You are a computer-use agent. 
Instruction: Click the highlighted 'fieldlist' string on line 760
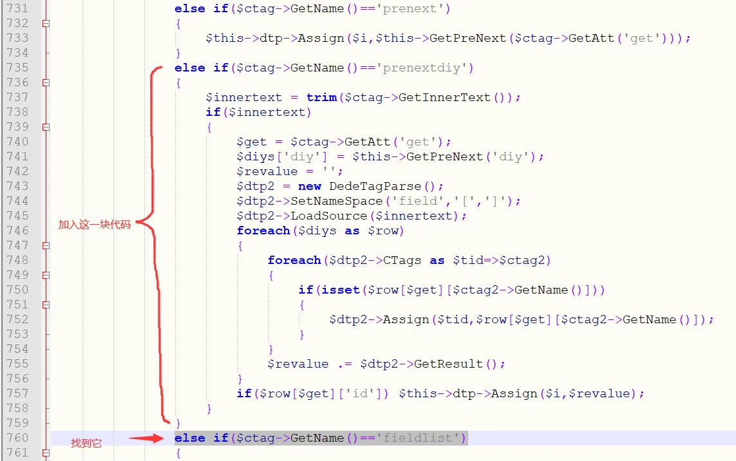pos(417,438)
